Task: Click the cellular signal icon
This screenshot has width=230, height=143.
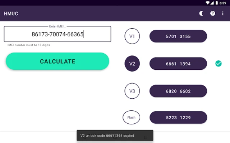Action: (212, 3)
